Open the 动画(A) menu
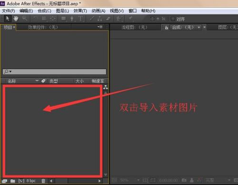The image size is (238, 185). click(99, 11)
